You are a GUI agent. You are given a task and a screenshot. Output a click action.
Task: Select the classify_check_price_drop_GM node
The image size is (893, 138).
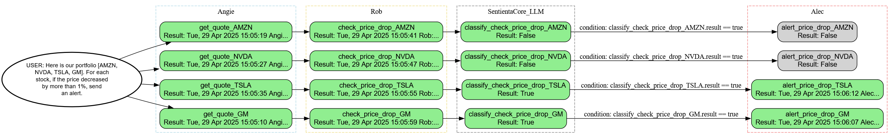point(515,118)
